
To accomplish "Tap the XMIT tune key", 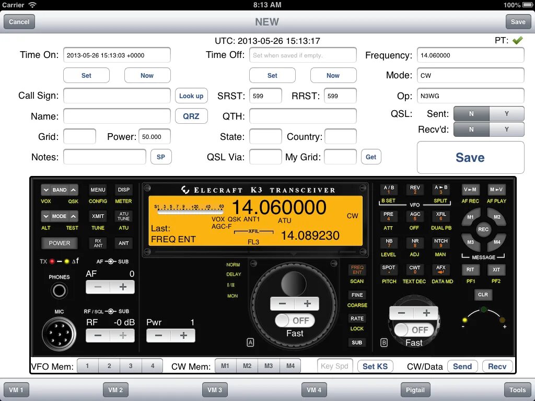I will pos(98,216).
